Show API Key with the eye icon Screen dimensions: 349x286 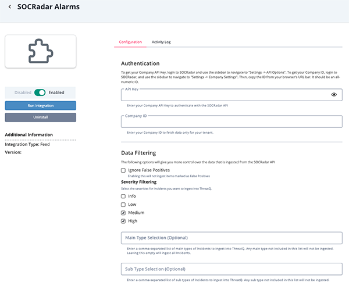pyautogui.click(x=334, y=94)
